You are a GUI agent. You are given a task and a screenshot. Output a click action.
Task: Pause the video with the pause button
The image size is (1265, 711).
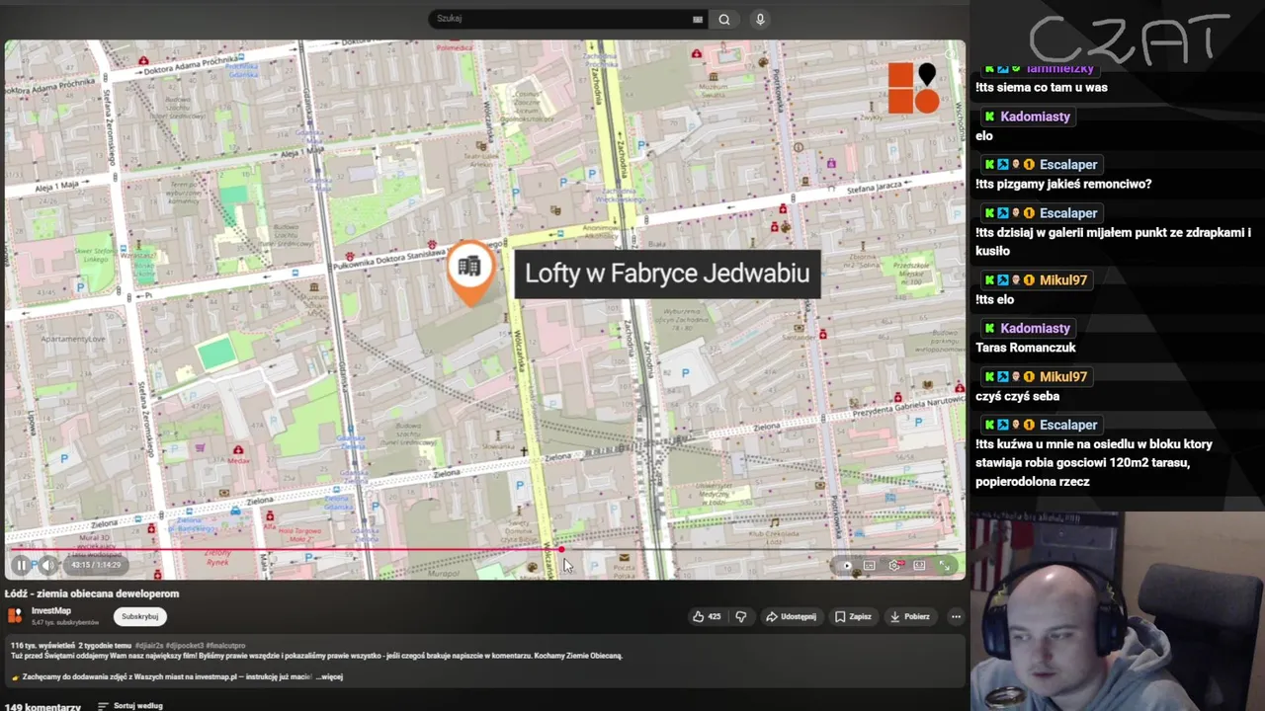21,565
